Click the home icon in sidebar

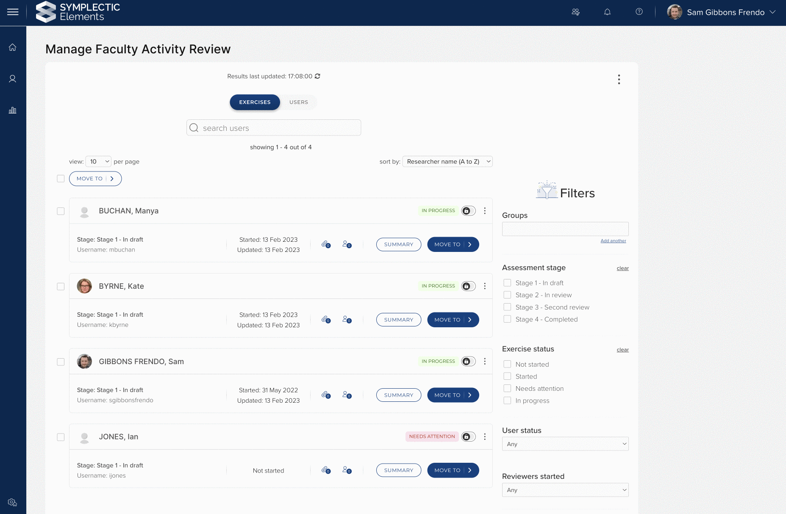coord(13,47)
